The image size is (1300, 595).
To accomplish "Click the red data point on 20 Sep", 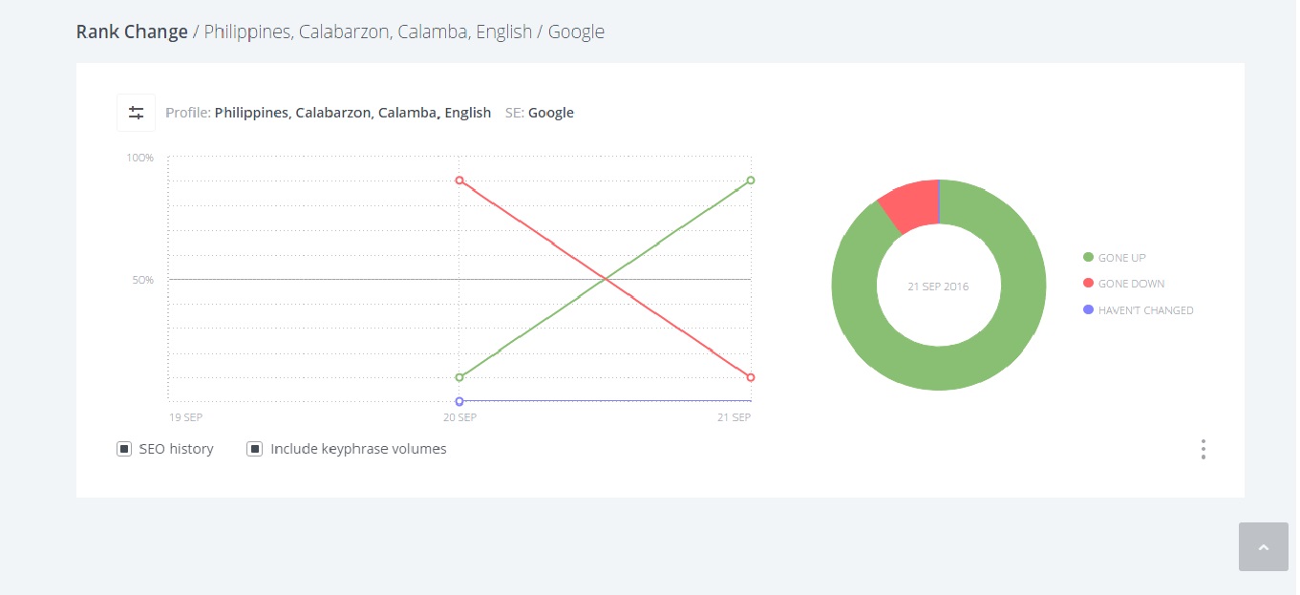I will [459, 181].
